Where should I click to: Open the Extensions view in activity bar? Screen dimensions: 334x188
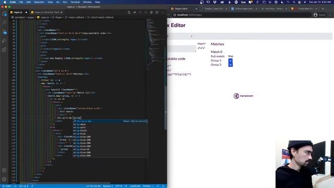[x=4, y=50]
